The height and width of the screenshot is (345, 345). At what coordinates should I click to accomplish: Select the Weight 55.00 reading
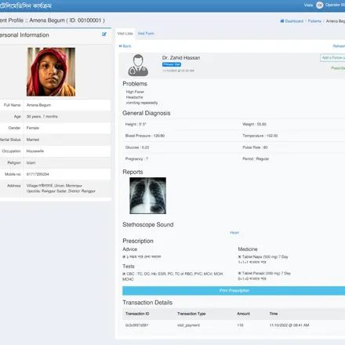254,124
